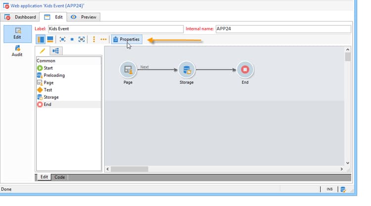The height and width of the screenshot is (206, 371).
Task: Click the Page node in the diagram
Action: tap(128, 70)
